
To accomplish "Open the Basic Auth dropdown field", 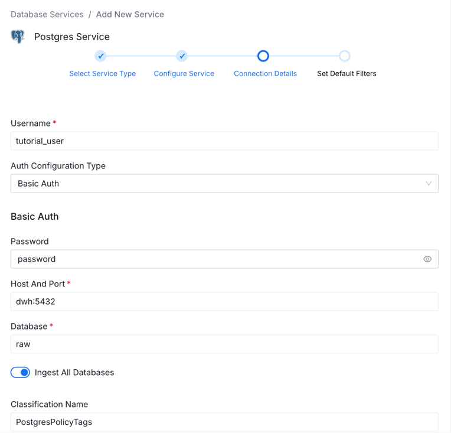I will [x=218, y=184].
